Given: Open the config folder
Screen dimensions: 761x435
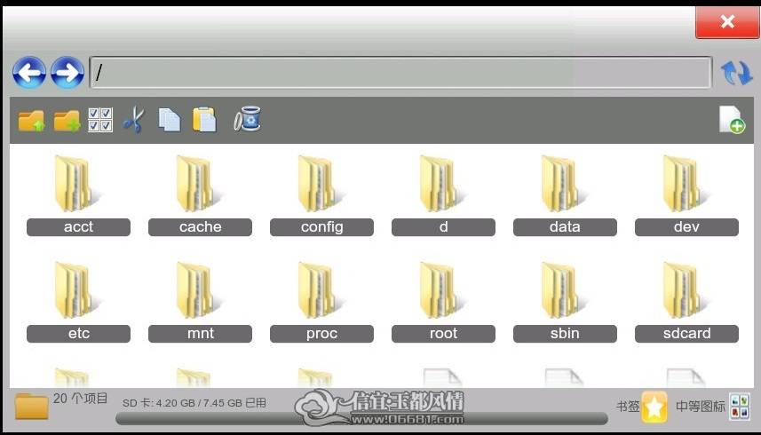Looking at the screenshot, I should [321, 195].
